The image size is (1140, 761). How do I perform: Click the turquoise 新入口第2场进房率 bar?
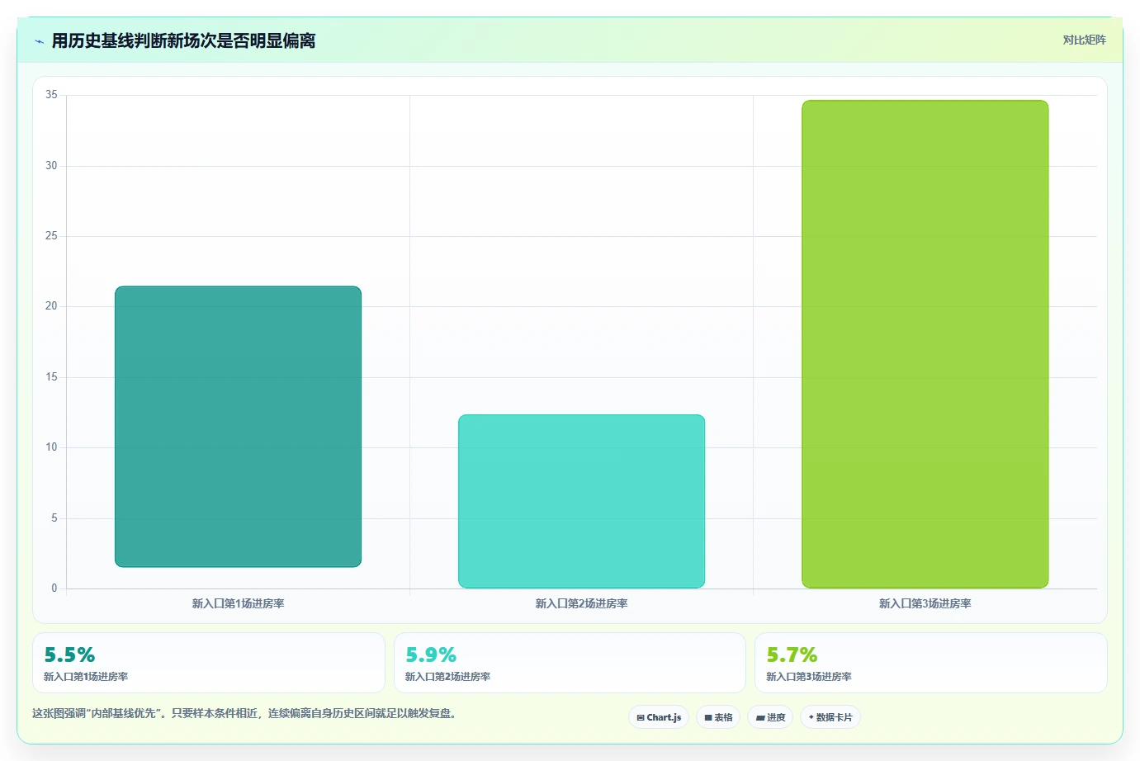point(582,501)
